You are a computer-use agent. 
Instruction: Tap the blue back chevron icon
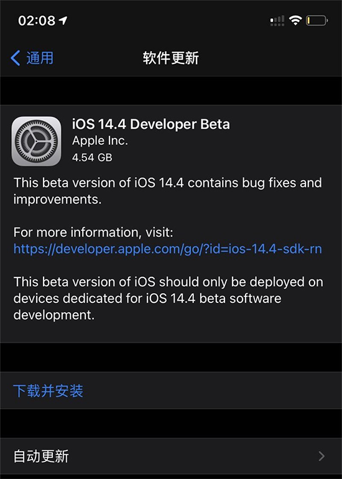pyautogui.click(x=16, y=58)
